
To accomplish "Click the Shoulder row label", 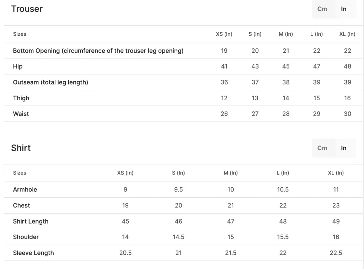I will pyautogui.click(x=26, y=237).
